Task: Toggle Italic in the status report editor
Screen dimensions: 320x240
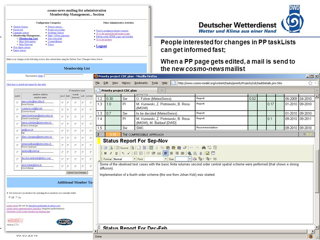Action: (x=111, y=153)
